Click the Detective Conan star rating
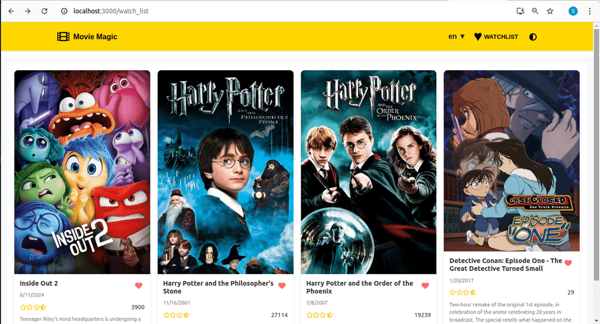 point(463,292)
